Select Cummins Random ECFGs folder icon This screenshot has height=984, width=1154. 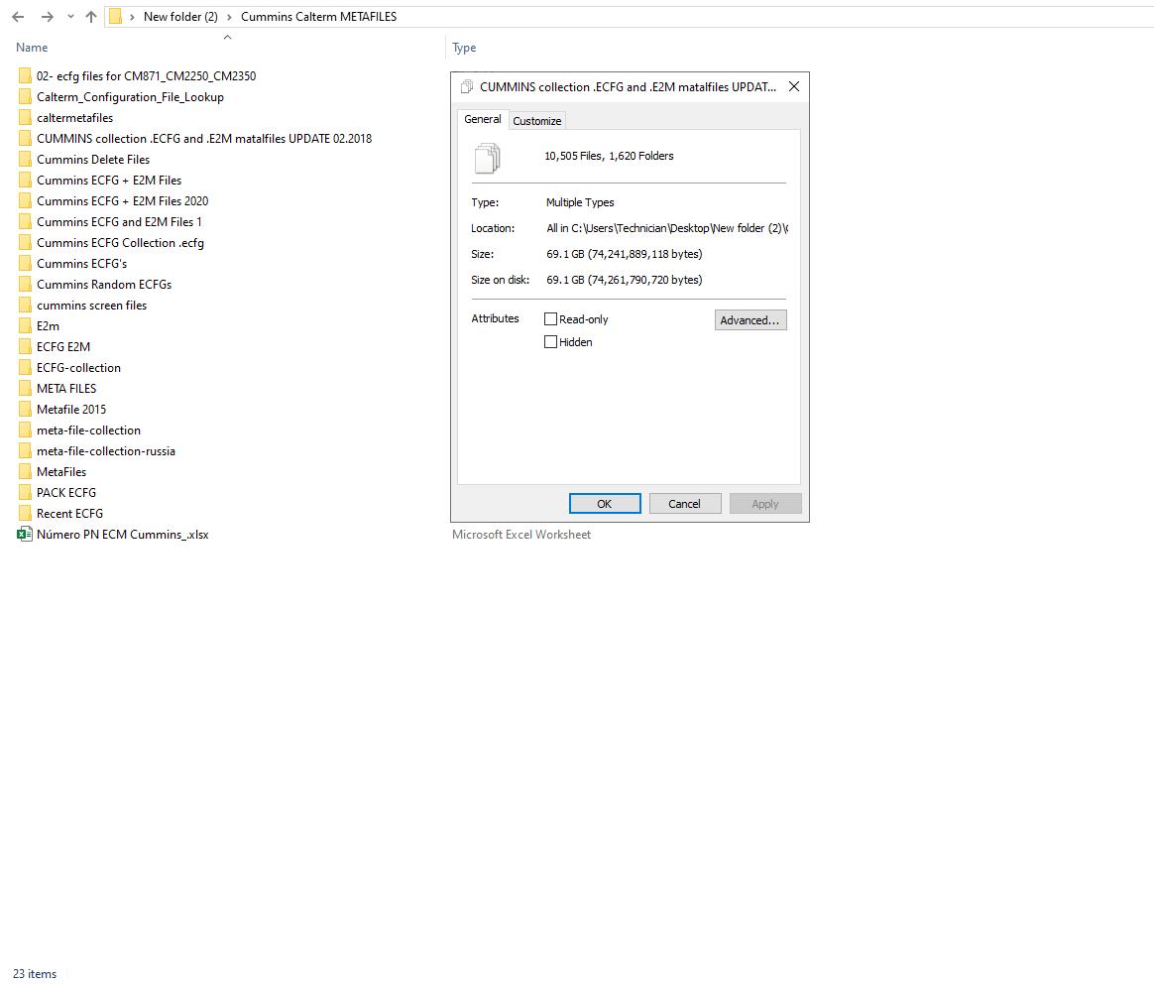coord(24,285)
